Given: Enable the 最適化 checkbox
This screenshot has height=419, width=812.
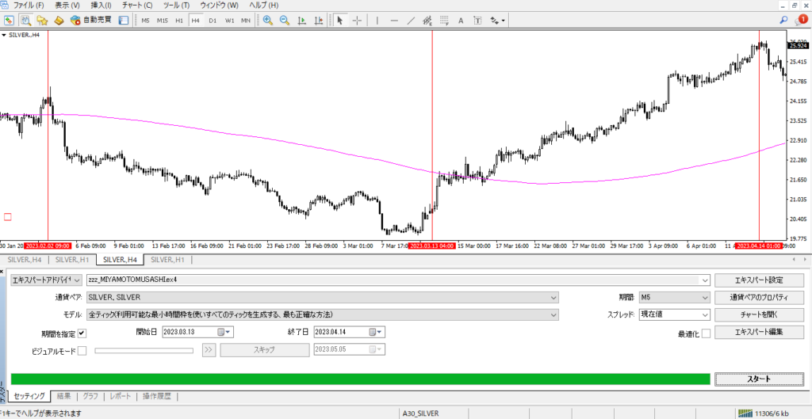Looking at the screenshot, I should (705, 333).
